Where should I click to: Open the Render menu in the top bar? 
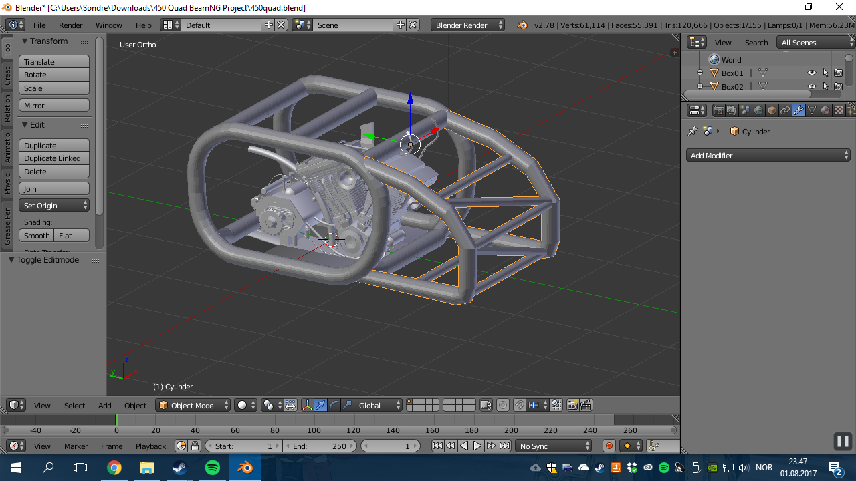tap(70, 25)
